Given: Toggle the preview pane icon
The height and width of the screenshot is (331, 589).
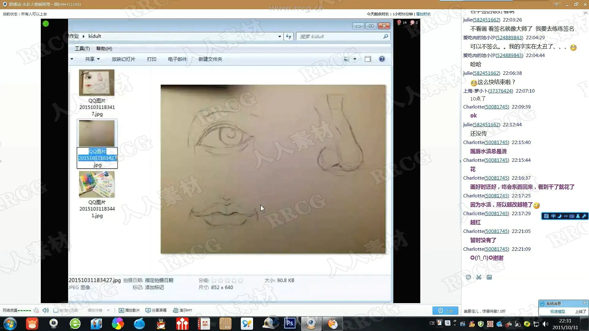Looking at the screenshot, I should (x=368, y=59).
